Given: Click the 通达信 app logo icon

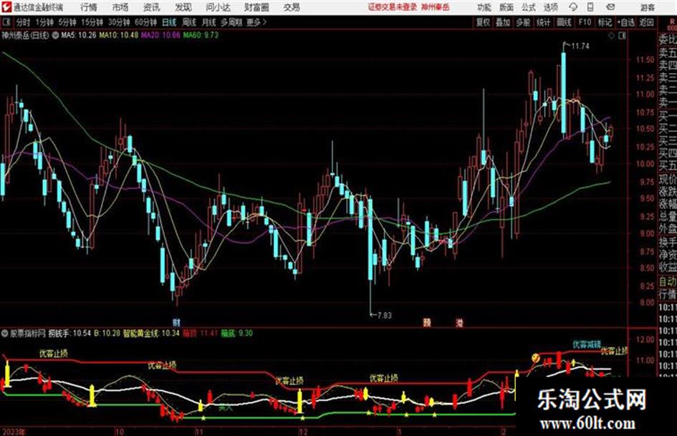Looking at the screenshot, I should click(x=7, y=7).
